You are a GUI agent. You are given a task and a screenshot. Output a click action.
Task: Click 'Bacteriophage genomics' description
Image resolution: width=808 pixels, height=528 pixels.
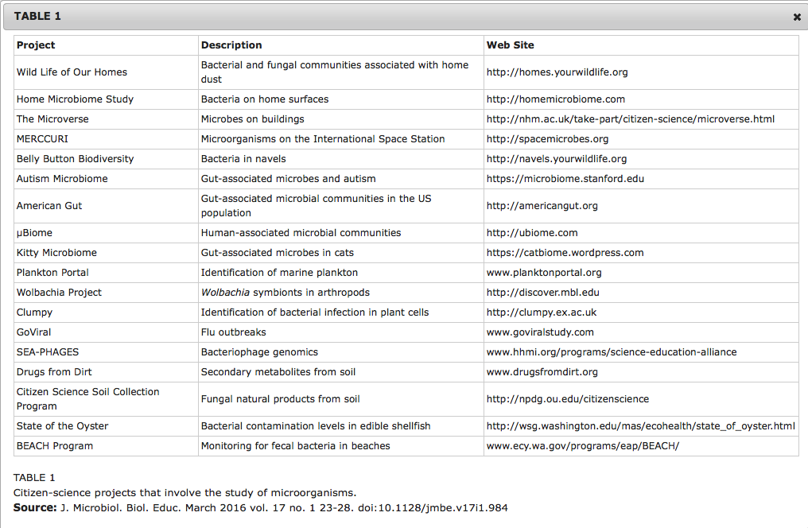(259, 351)
